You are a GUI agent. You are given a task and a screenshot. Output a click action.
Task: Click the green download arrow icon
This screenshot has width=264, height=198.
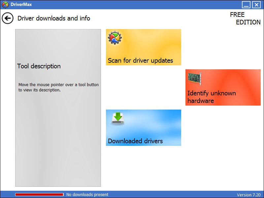pyautogui.click(x=118, y=118)
